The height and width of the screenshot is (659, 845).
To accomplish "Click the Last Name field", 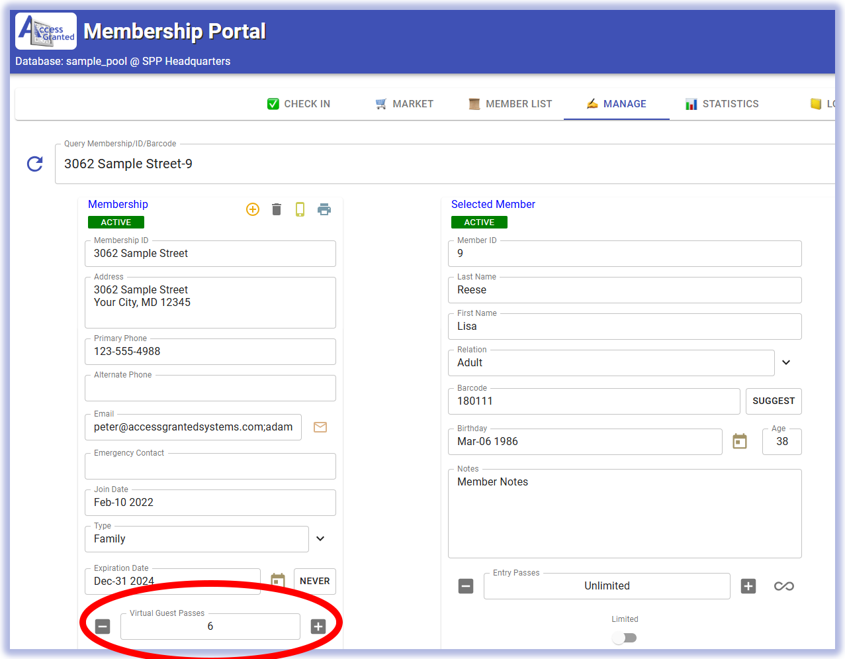I will (625, 290).
